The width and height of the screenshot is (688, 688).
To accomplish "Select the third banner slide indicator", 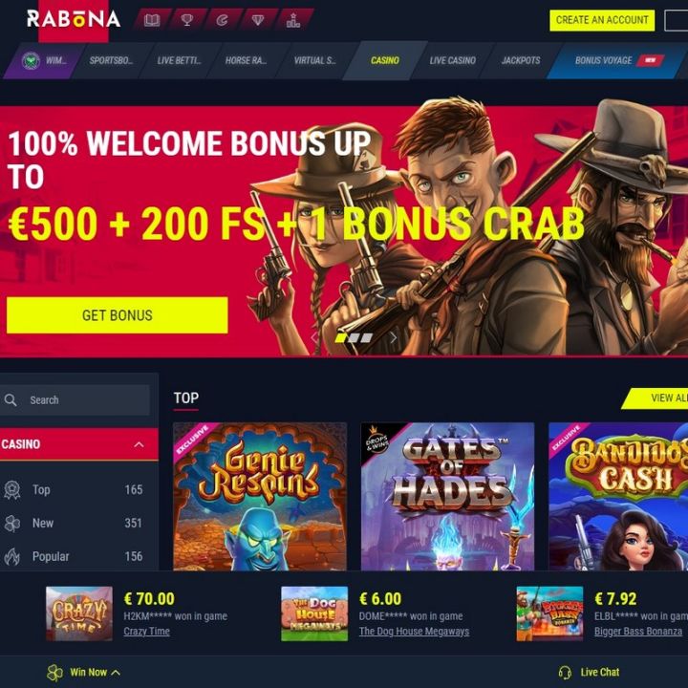I will pos(367,337).
